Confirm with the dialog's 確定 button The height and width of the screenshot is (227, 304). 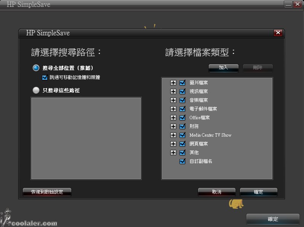[x=258, y=192]
